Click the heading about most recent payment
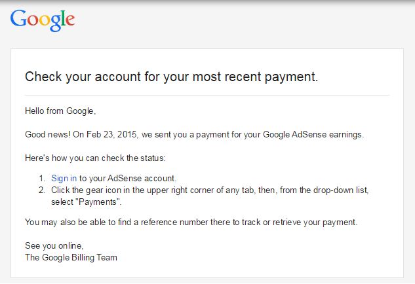Screen dimensions: 415x284 [x=172, y=77]
